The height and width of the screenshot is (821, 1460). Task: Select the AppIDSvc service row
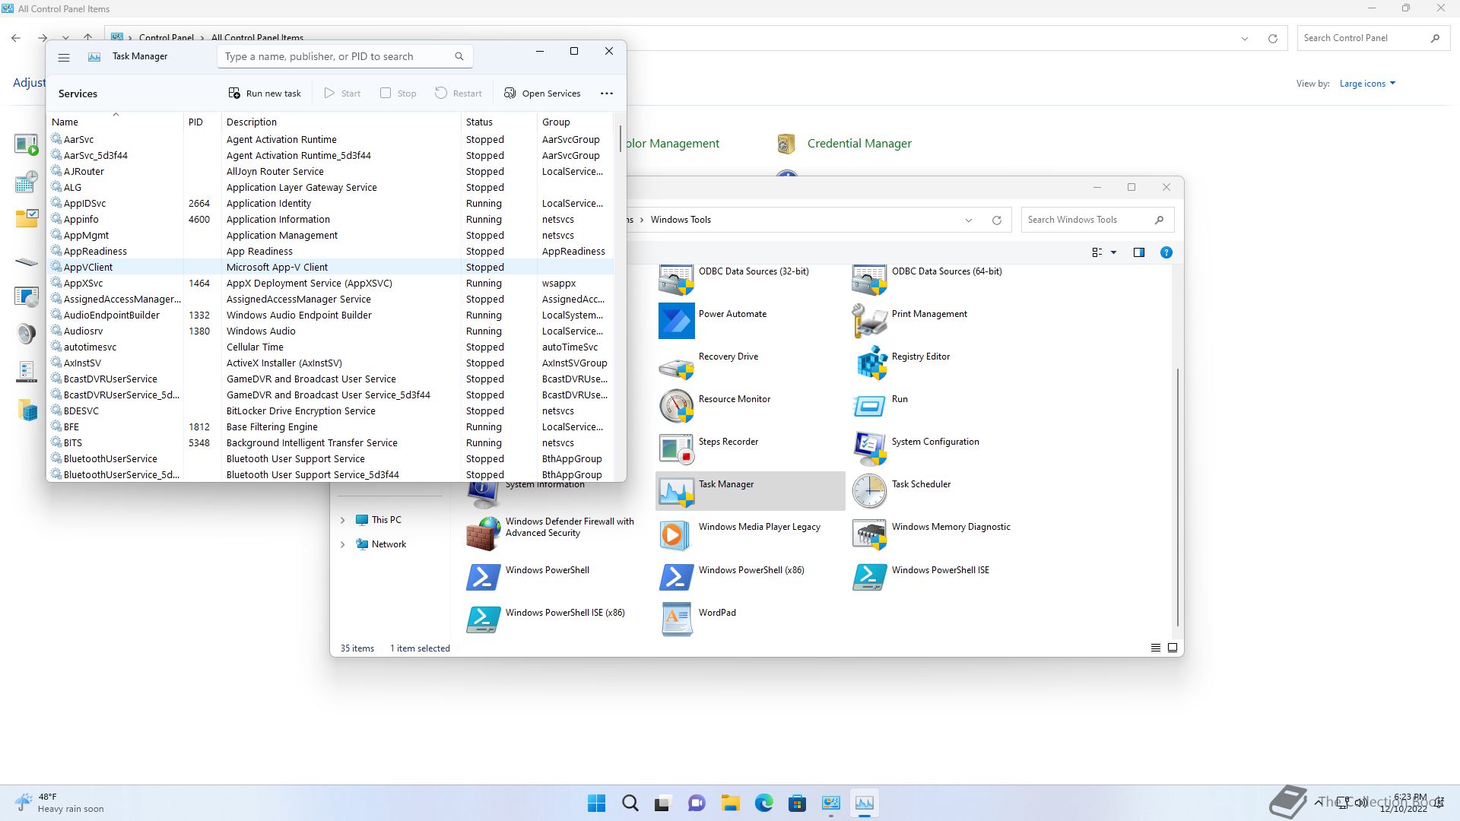331,204
